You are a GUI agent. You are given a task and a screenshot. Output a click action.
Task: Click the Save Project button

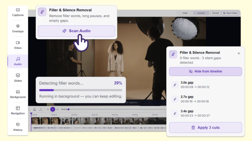tap(230, 13)
